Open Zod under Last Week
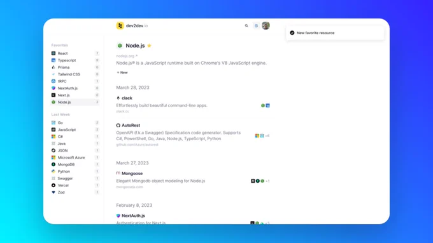 75,192
